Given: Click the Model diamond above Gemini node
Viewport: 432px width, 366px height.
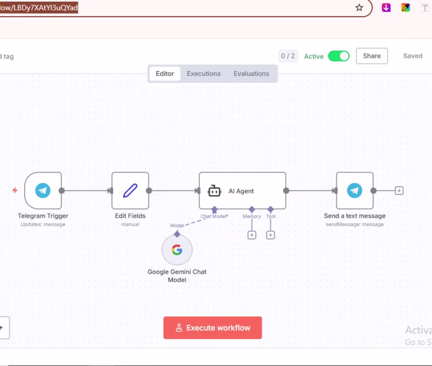Looking at the screenshot, I should [x=177, y=234].
